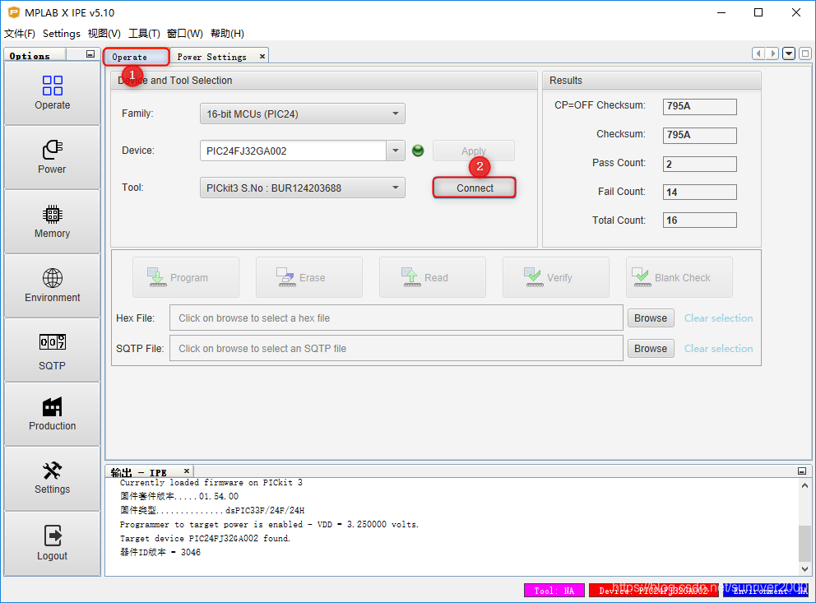Open the Memory options panel
The image size is (816, 603).
pyautogui.click(x=52, y=221)
